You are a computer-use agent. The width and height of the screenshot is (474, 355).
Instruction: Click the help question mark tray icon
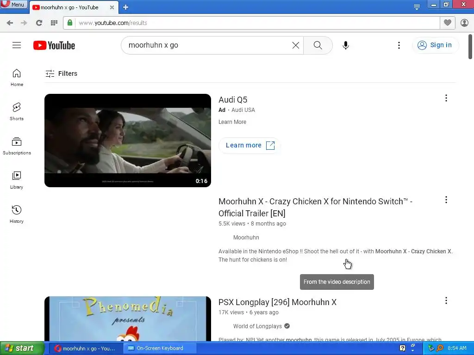[402, 349]
